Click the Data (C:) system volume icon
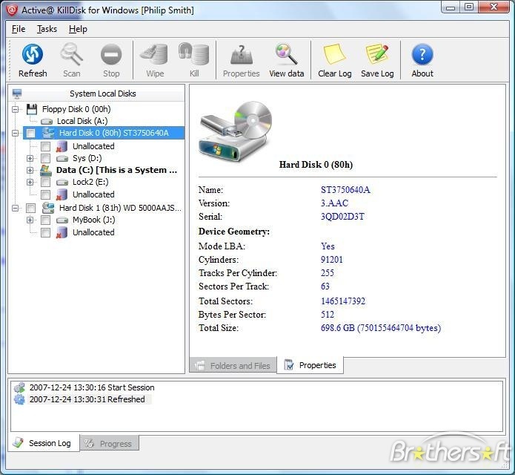The image size is (515, 475). click(46, 170)
